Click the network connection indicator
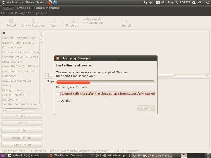Screen dimensions: 211x158 145,2
